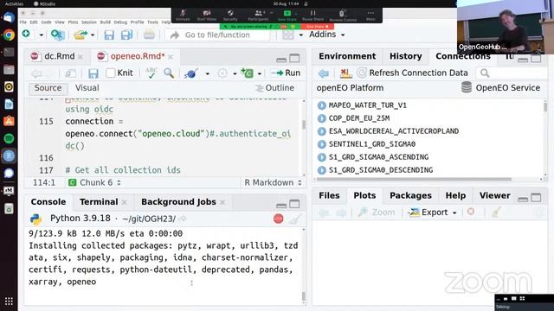Open the recent files dropdown arrow
The image size is (554, 311).
(93, 35)
